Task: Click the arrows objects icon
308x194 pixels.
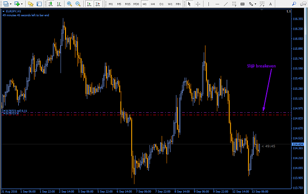Action: tap(251, 4)
